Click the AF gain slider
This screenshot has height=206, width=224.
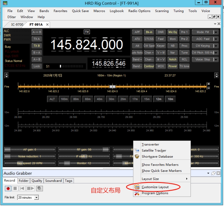(x=30, y=149)
